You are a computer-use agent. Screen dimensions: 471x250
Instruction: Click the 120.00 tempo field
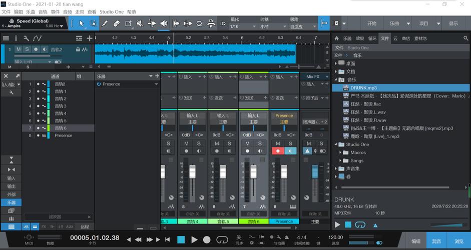(x=335, y=237)
